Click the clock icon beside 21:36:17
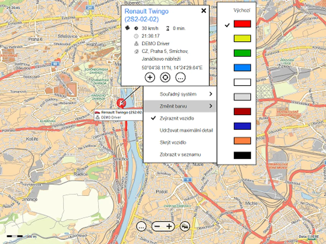The height and width of the screenshot is (244, 326). pos(136,36)
